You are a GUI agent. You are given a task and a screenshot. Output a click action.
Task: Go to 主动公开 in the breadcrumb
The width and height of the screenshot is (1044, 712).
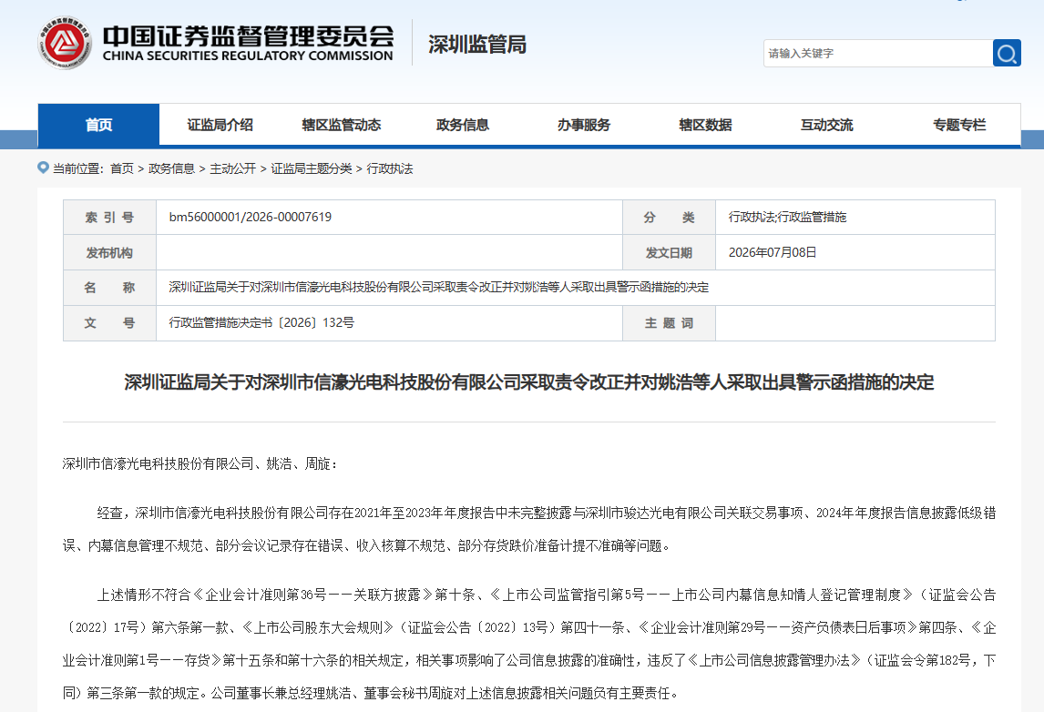pos(232,169)
